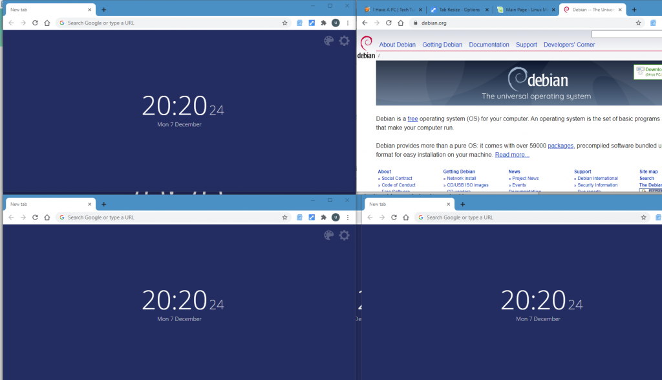Open the palette icon in the bottom-left window
Screen dimensions: 662x380
(328, 236)
